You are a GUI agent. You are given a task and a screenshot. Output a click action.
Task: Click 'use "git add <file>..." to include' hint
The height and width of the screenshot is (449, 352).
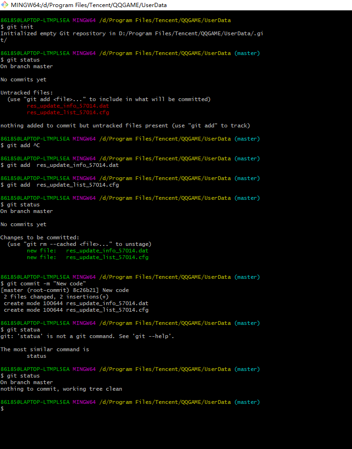tap(109, 99)
